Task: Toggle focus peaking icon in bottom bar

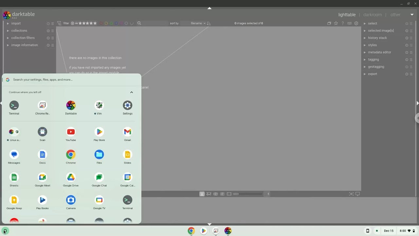Action: click(351, 194)
